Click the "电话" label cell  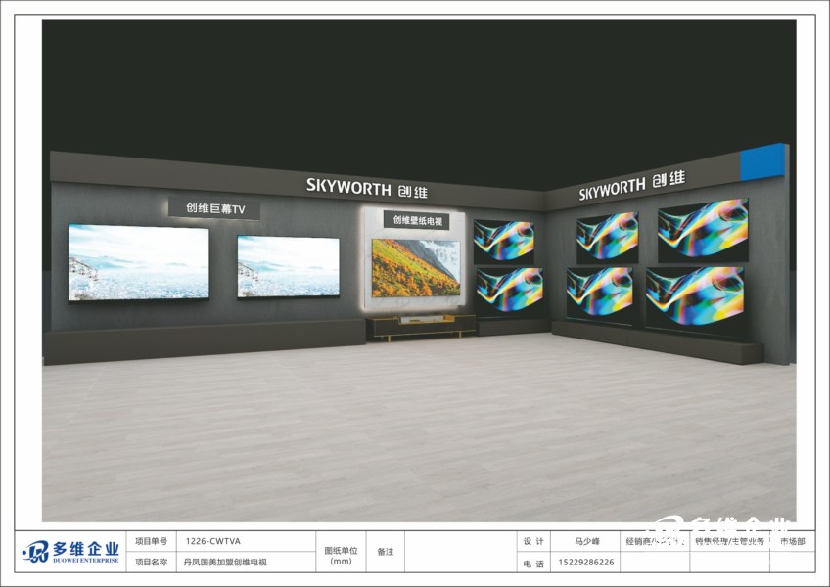click(x=533, y=564)
